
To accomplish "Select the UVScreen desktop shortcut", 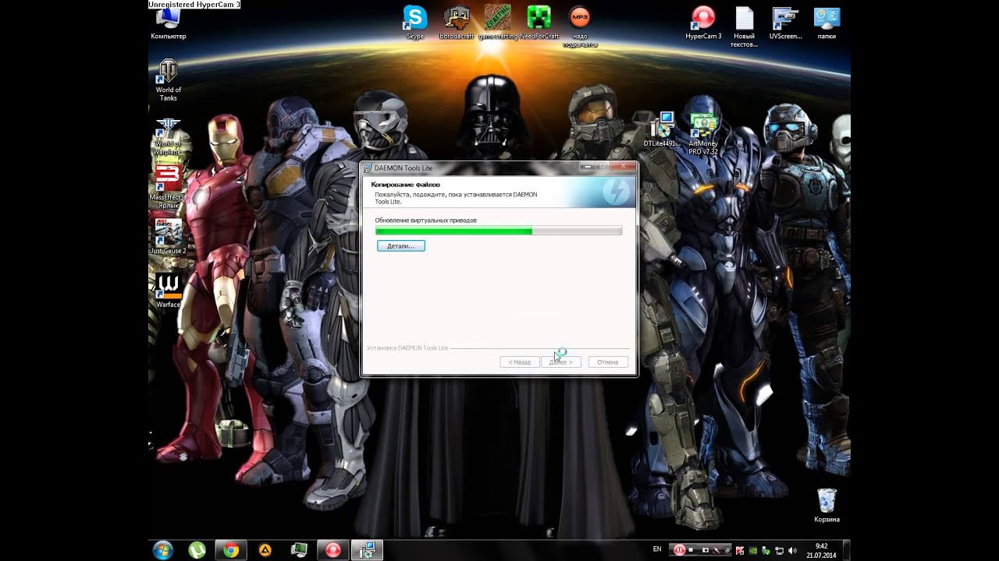I will tap(785, 22).
